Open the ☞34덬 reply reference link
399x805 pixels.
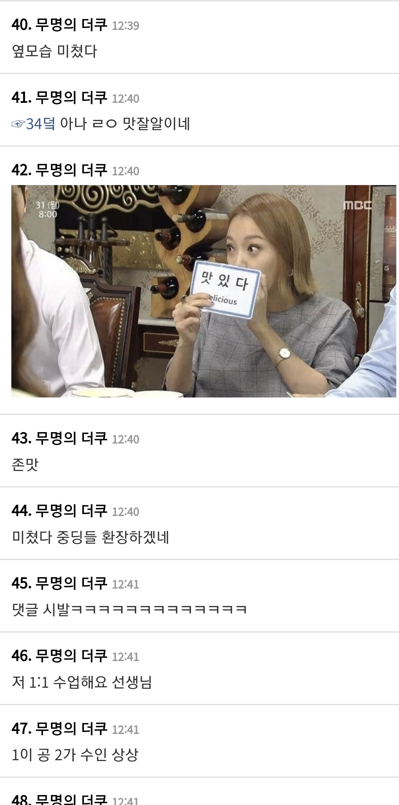click(33, 124)
